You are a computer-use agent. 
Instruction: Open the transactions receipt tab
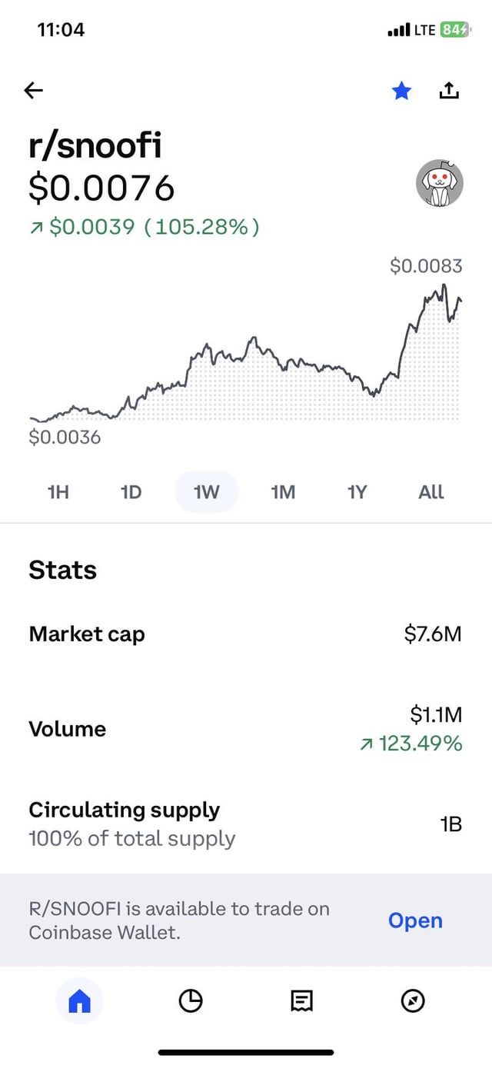click(301, 1000)
